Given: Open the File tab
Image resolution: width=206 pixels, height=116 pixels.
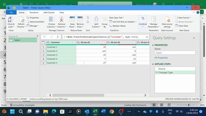Looking at the screenshot, I should tap(11, 13).
